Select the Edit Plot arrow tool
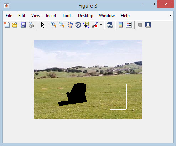176x146 pixels. (43, 25)
